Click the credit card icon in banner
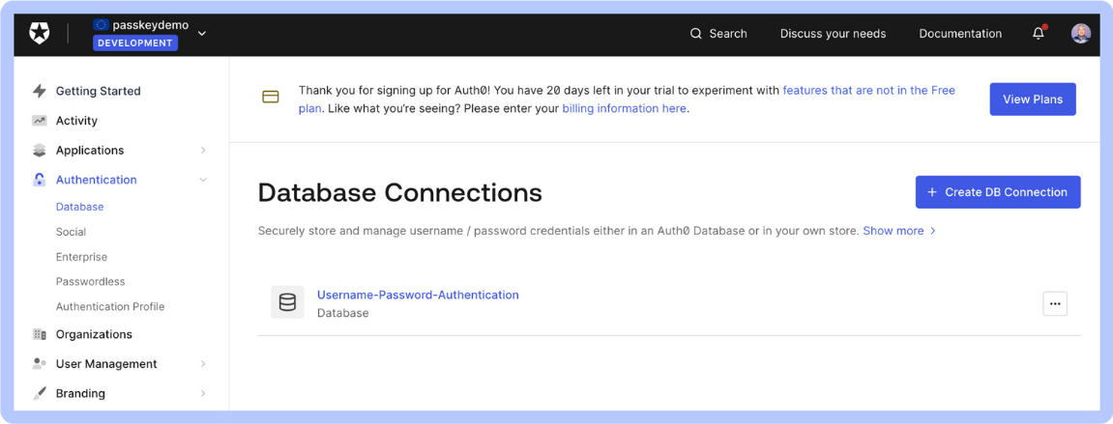 point(271,98)
